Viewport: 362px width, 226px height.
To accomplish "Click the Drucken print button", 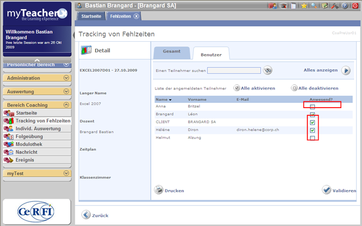I will tap(169, 190).
